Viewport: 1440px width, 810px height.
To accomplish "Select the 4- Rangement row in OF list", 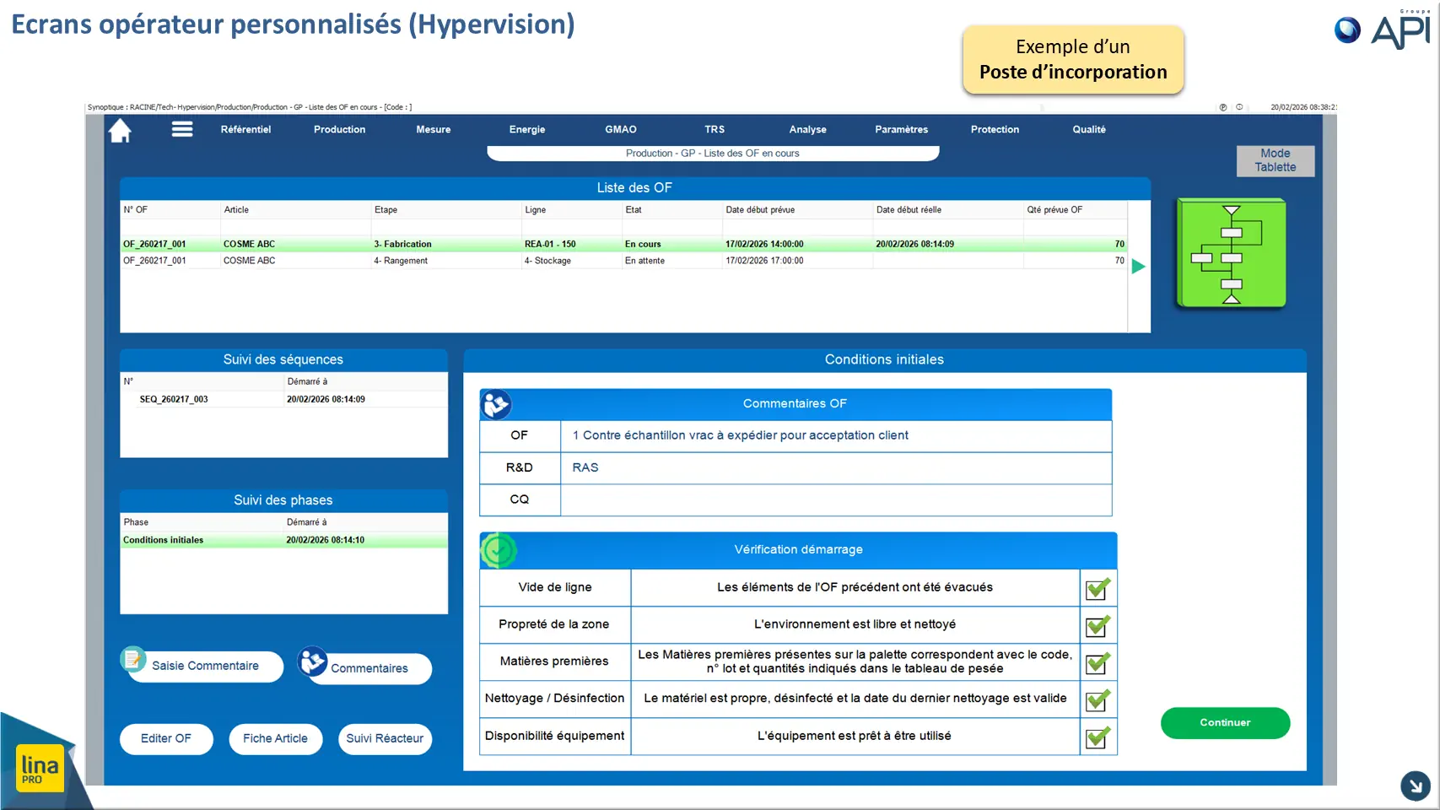I will point(623,261).
